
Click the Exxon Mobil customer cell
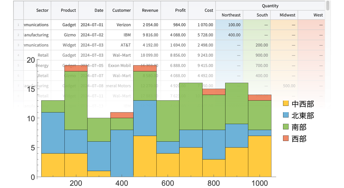tap(120, 65)
